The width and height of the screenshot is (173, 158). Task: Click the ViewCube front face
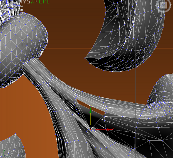[x=164, y=5]
